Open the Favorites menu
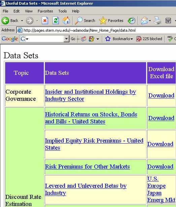 45,11
